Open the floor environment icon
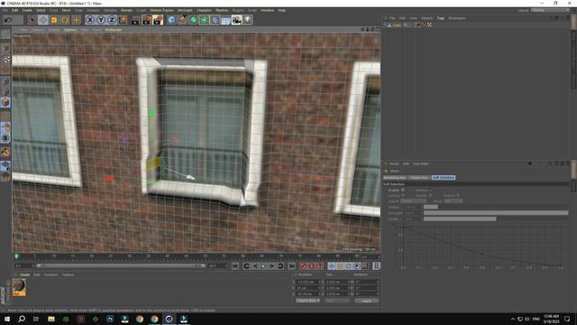 coord(226,20)
